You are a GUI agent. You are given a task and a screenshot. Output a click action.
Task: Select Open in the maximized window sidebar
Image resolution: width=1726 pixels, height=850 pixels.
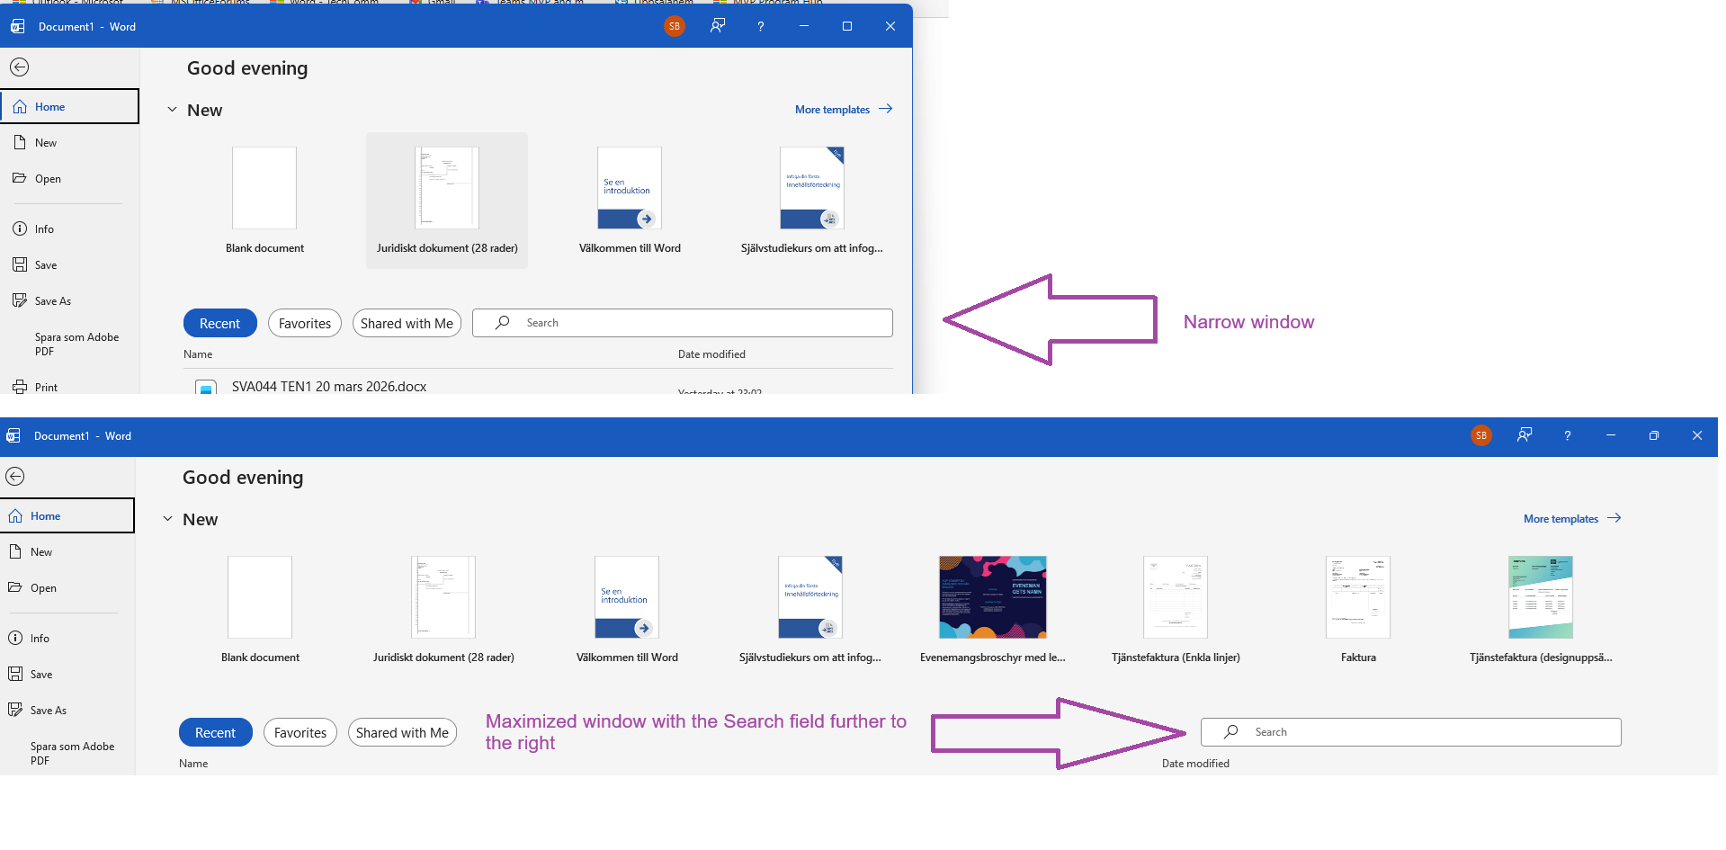click(x=67, y=587)
